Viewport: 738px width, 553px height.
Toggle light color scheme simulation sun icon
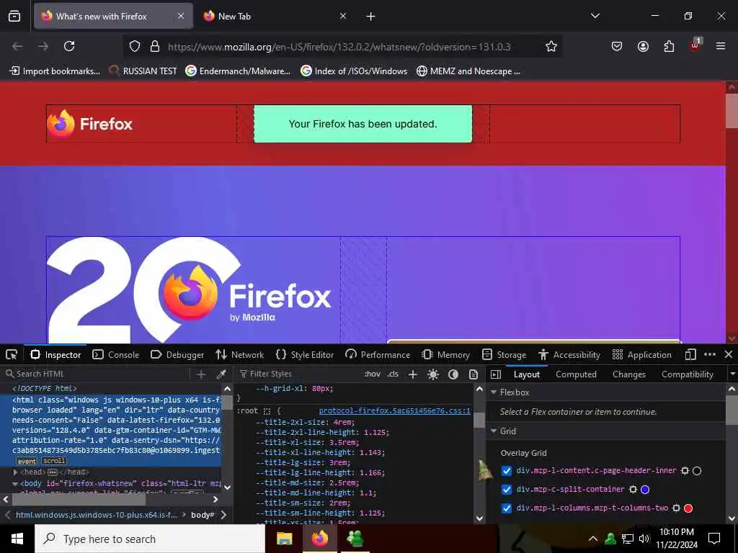click(x=433, y=374)
